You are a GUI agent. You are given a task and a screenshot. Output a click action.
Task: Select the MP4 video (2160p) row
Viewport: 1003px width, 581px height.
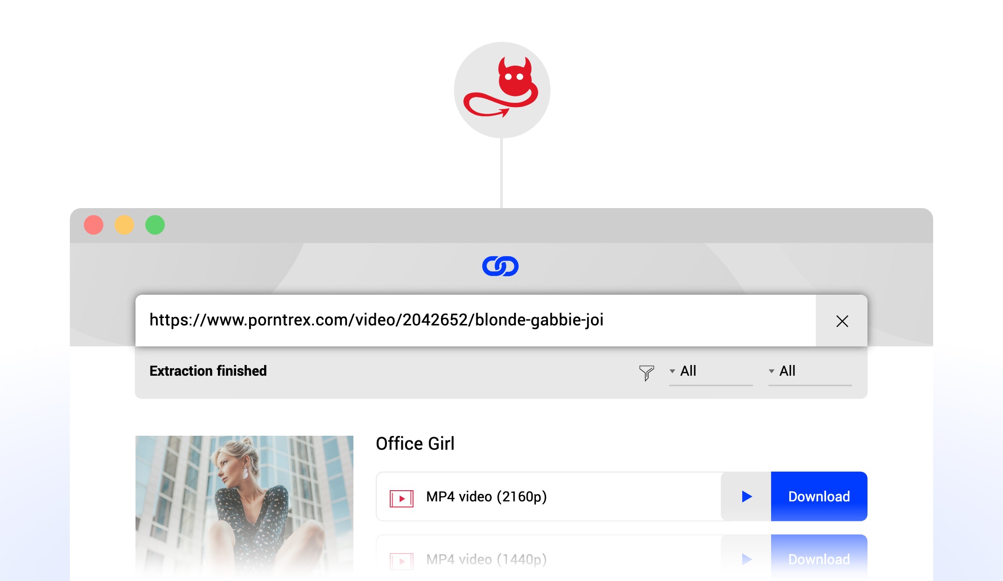(x=622, y=496)
